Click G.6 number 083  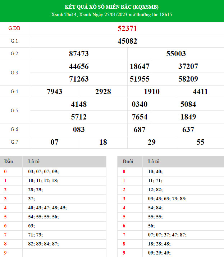[79, 130]
